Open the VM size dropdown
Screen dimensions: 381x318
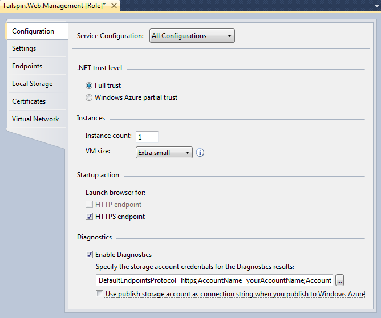pyautogui.click(x=164, y=152)
